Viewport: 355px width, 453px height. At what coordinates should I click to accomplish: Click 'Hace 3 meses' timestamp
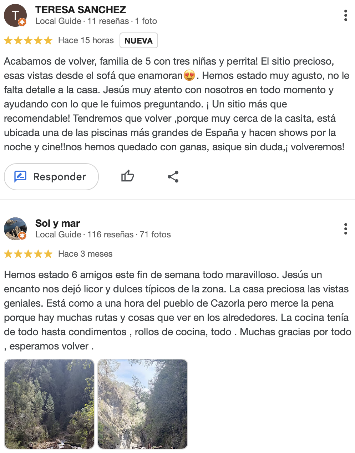[x=85, y=254]
